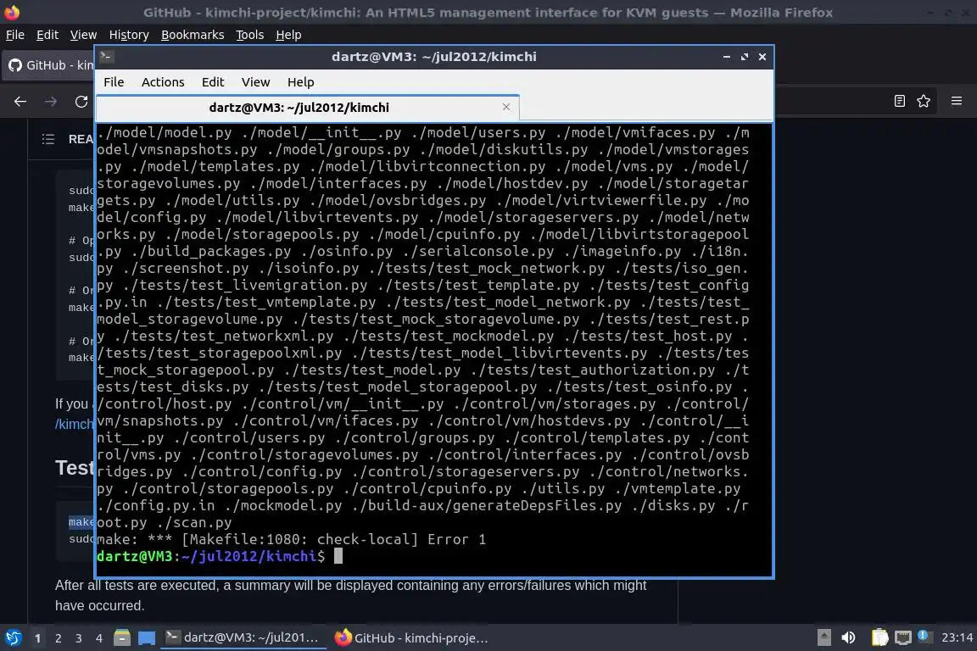Click the update notifier tray icon
The image size is (977, 651).
pyautogui.click(x=924, y=637)
